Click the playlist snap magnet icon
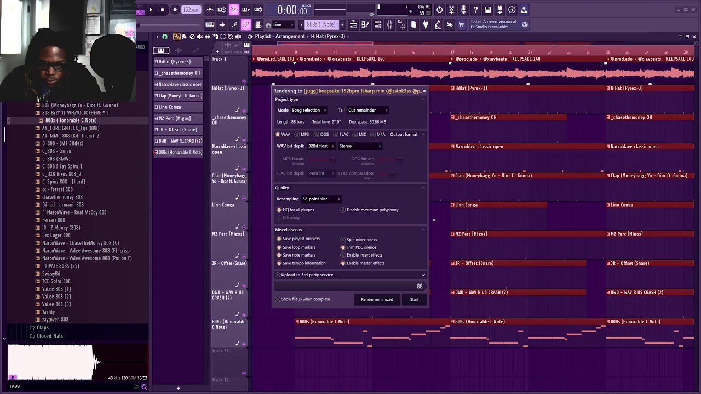This screenshot has width=701, height=394. pos(164,37)
